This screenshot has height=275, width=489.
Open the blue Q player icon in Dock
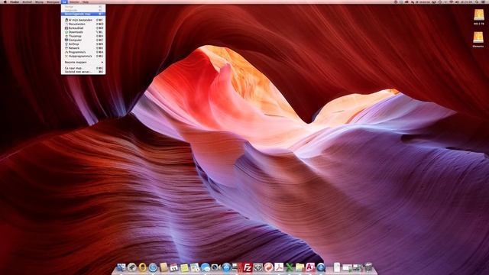pyautogui.click(x=321, y=267)
